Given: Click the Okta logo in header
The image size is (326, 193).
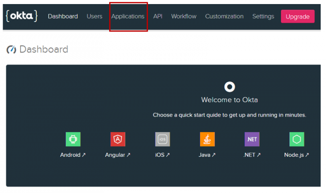Looking at the screenshot, I should [x=21, y=16].
